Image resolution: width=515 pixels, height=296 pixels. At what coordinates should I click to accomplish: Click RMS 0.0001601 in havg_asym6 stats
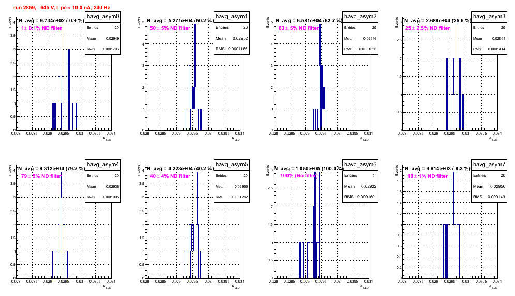[360, 197]
